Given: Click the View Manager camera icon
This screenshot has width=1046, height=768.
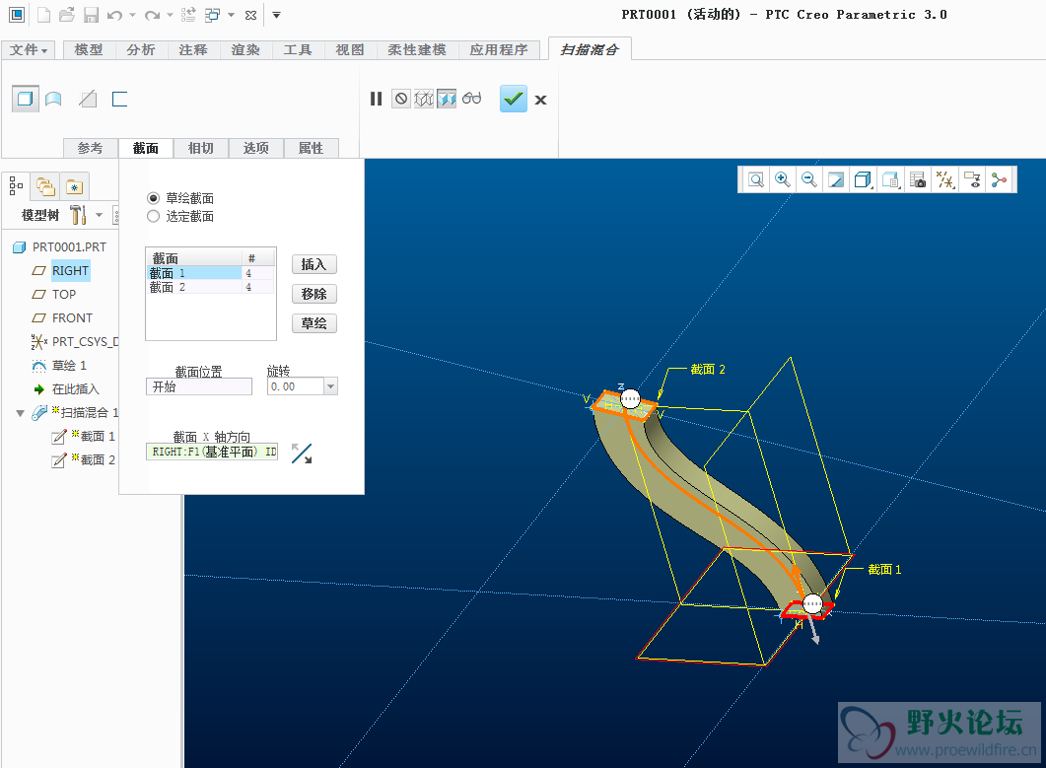Looking at the screenshot, I should click(918, 179).
